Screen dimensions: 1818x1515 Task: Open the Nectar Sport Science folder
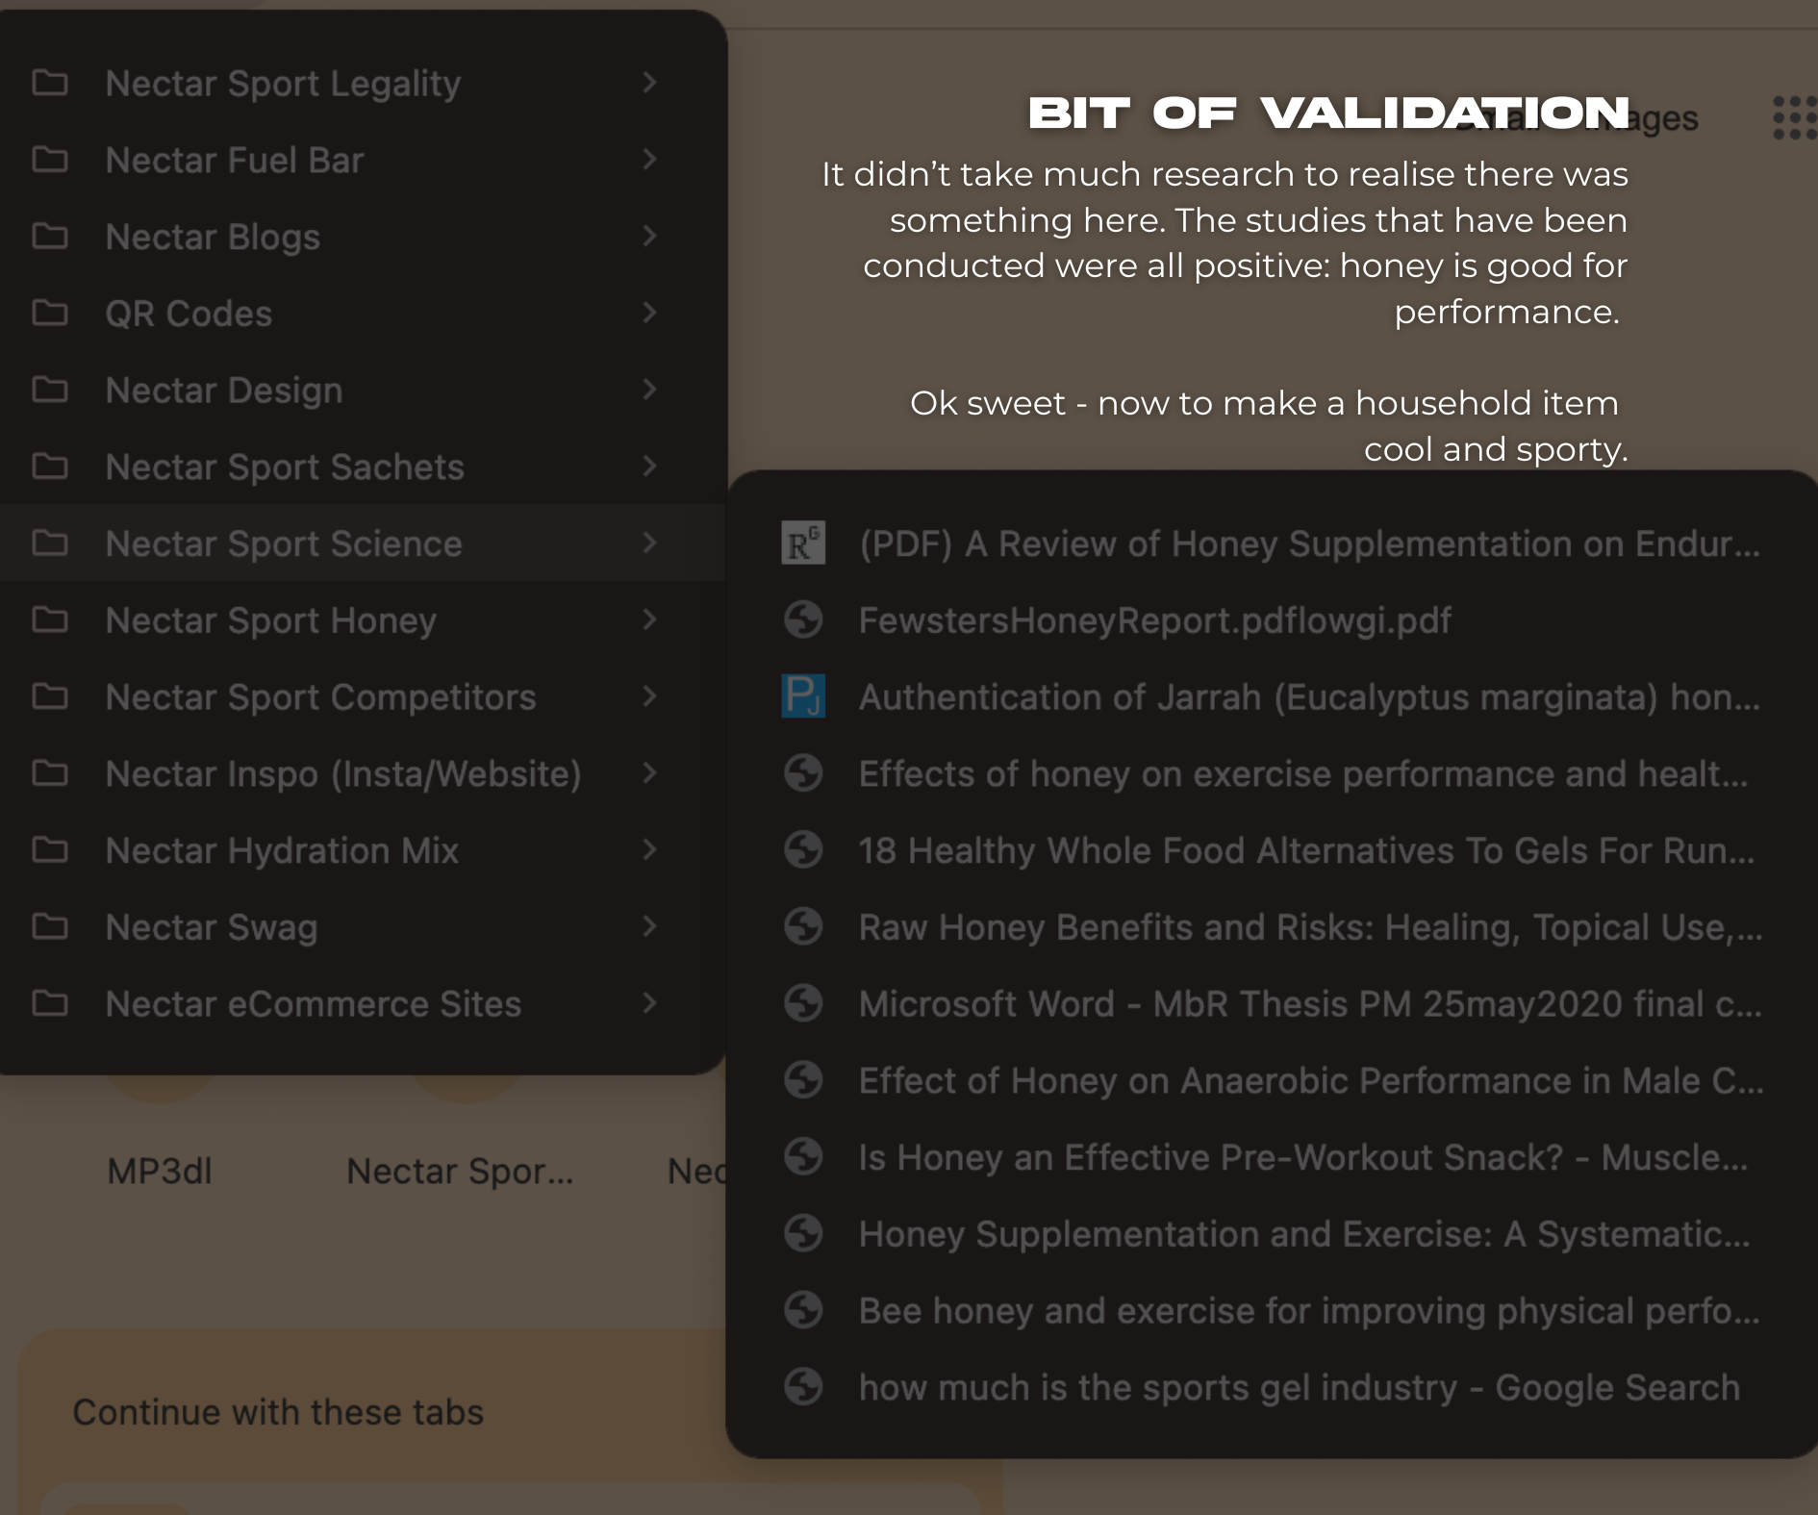tap(284, 544)
